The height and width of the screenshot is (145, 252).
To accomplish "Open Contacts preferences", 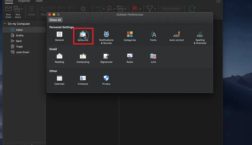I will click(83, 80).
